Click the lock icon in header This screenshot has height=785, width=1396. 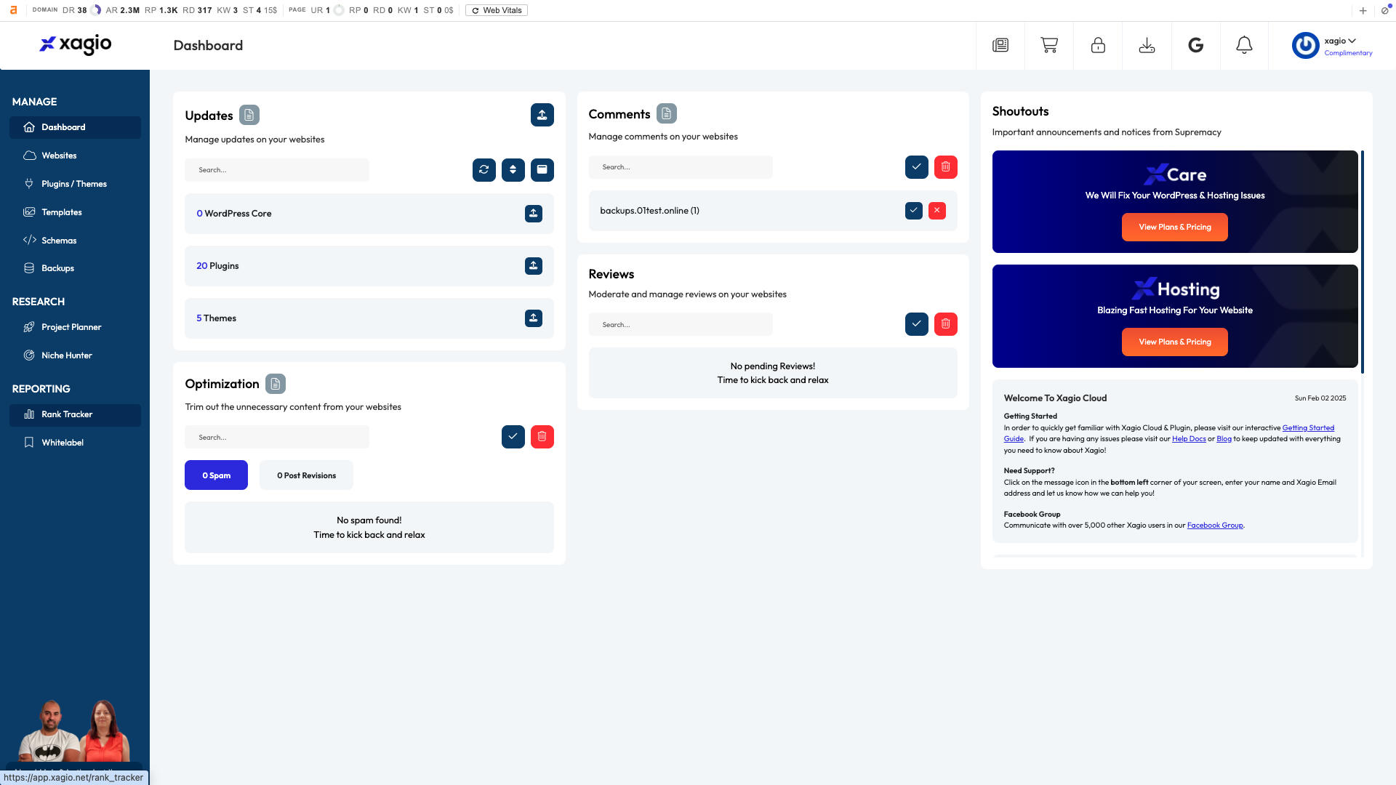[1098, 45]
